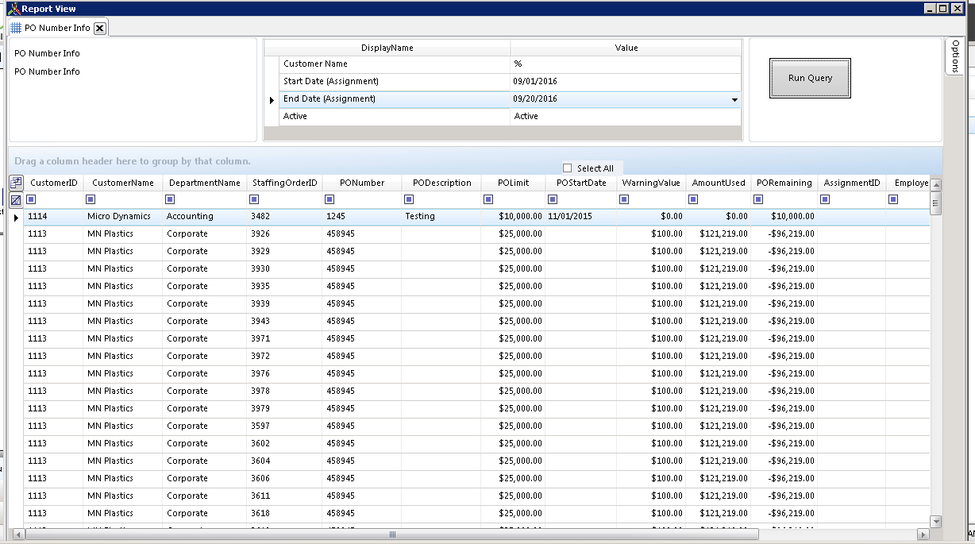The width and height of the screenshot is (975, 544).
Task: Click the clear-filters icon in the filter row
Action: (x=16, y=200)
